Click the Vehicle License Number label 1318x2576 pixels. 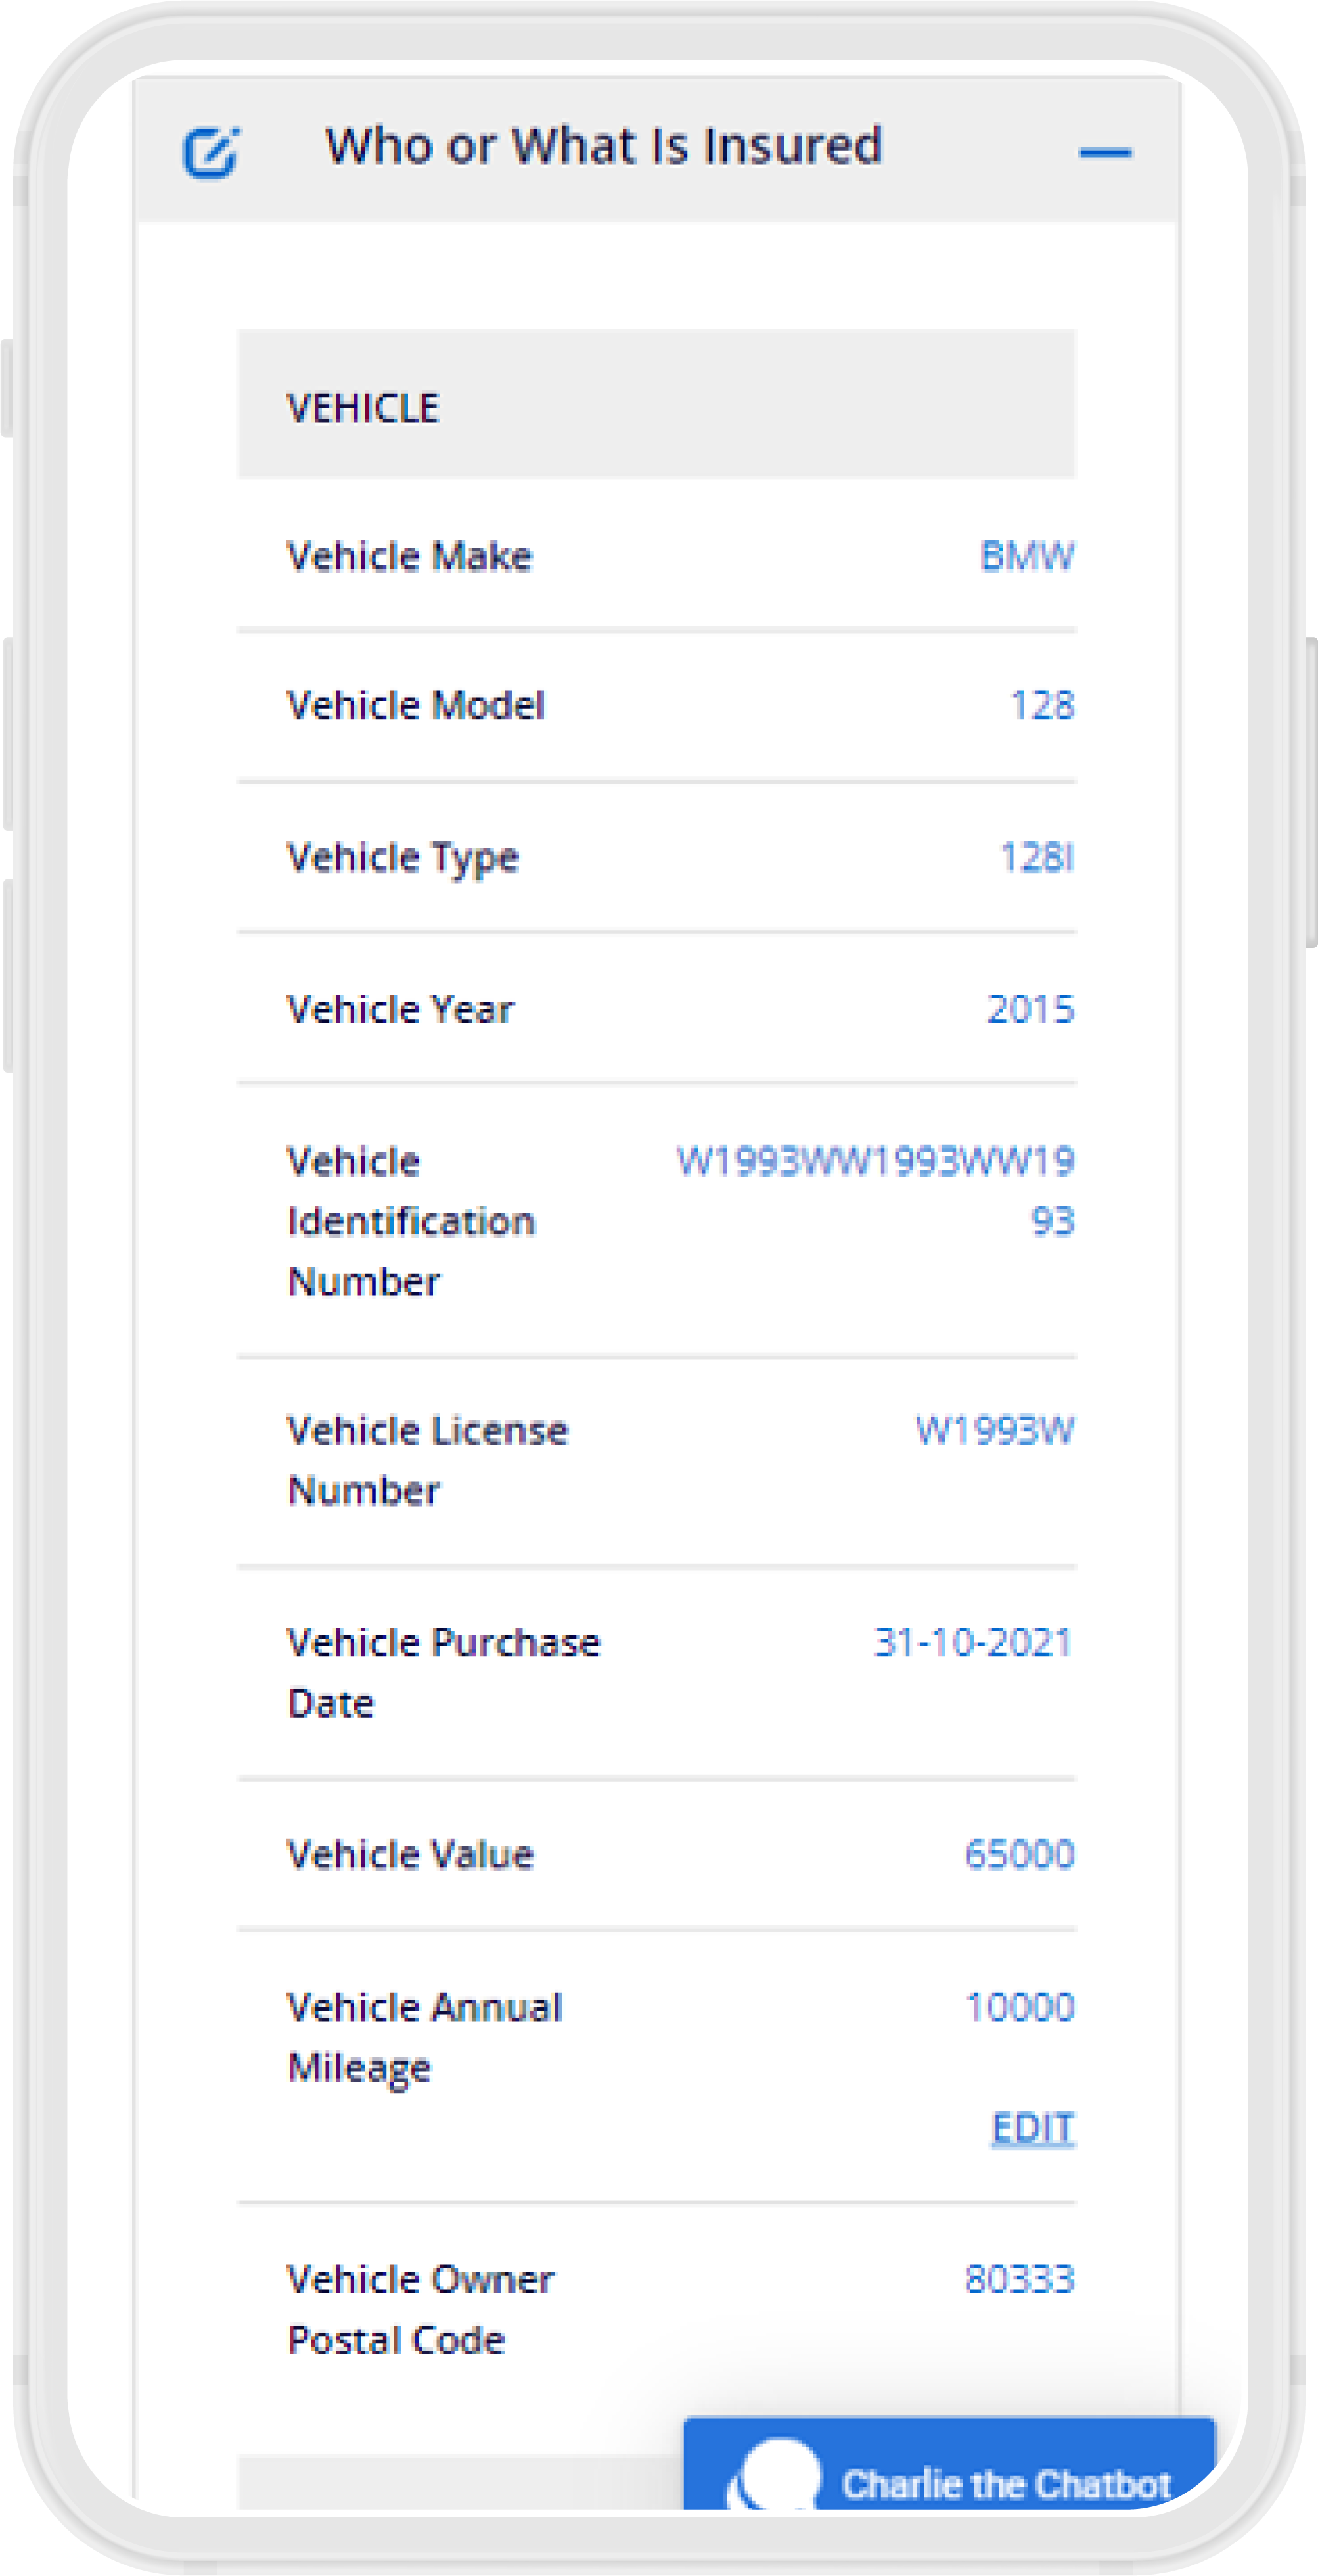coord(428,1460)
